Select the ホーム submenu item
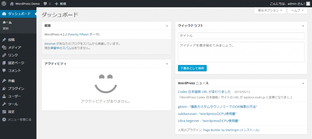The width and height of the screenshot is (312, 139). (x=7, y=22)
